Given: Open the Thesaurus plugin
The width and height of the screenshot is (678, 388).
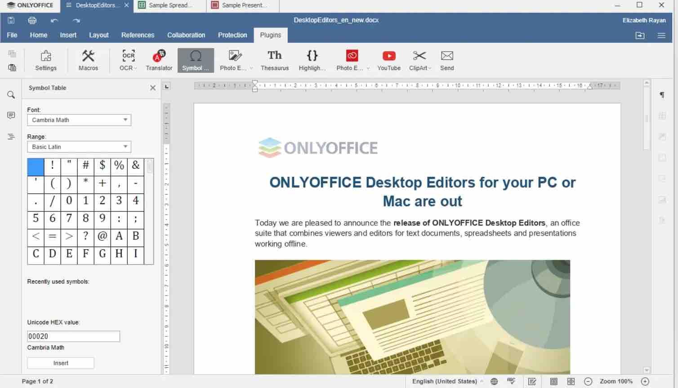Looking at the screenshot, I should click(275, 61).
